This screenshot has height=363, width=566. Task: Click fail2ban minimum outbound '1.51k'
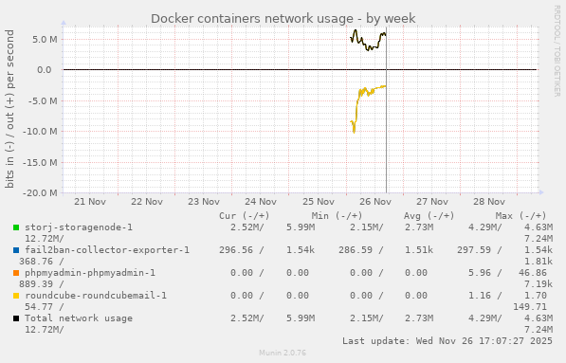coord(419,250)
